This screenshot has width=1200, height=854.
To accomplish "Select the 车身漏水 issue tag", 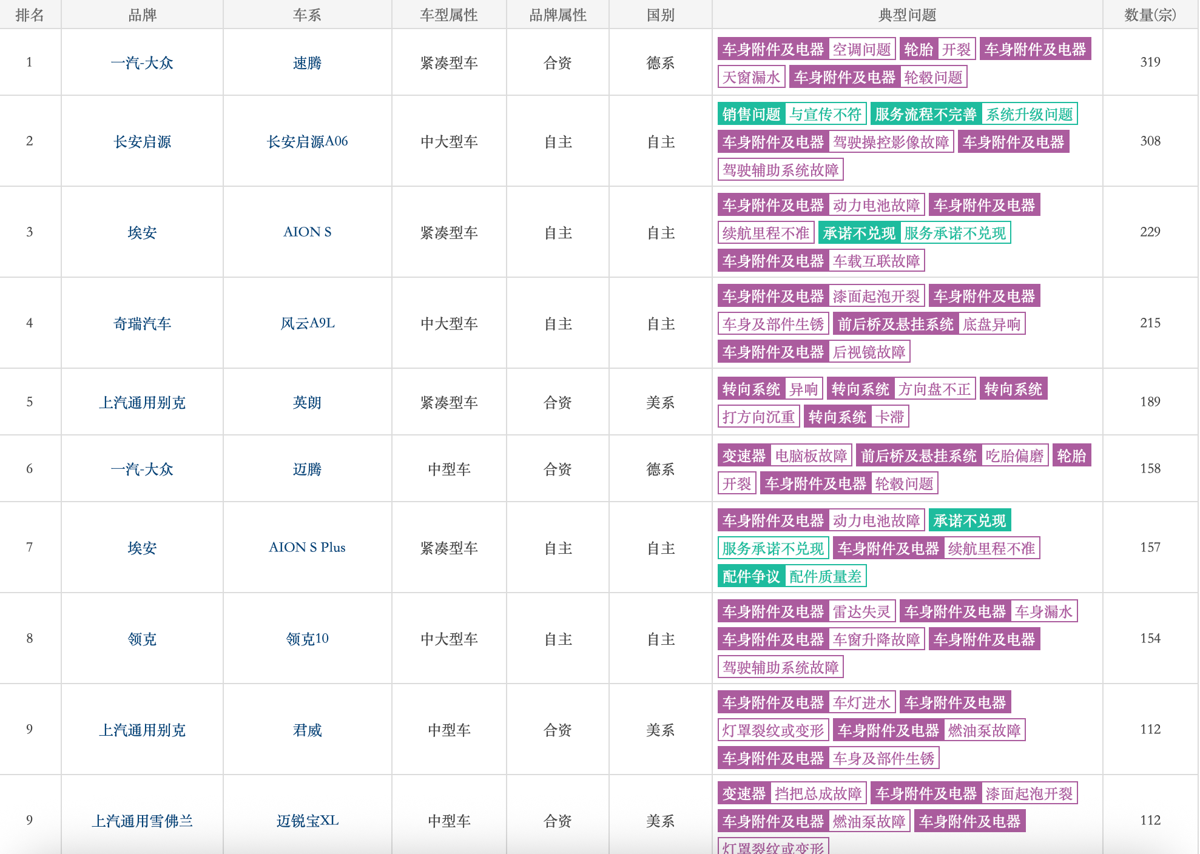I will click(x=1043, y=611).
